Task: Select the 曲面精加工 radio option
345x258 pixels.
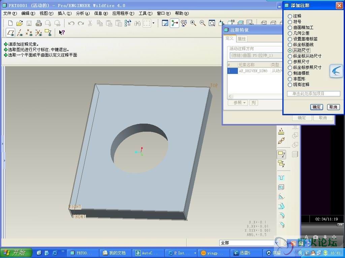Action: pyautogui.click(x=290, y=28)
